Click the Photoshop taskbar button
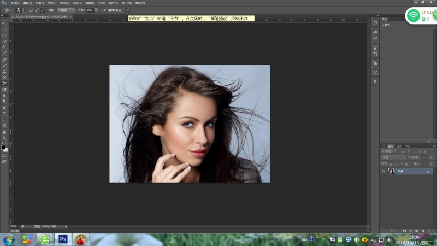The width and height of the screenshot is (437, 246). [63, 239]
